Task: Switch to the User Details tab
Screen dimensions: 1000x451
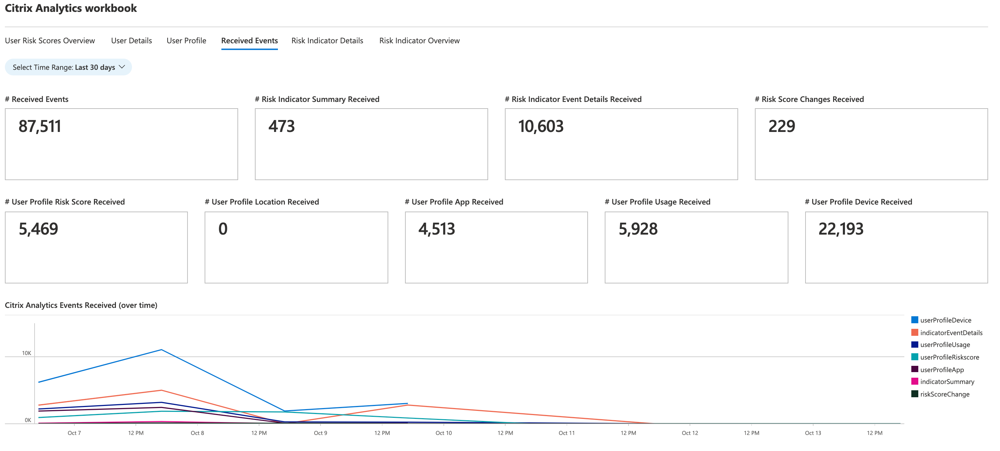Action: 131,41
